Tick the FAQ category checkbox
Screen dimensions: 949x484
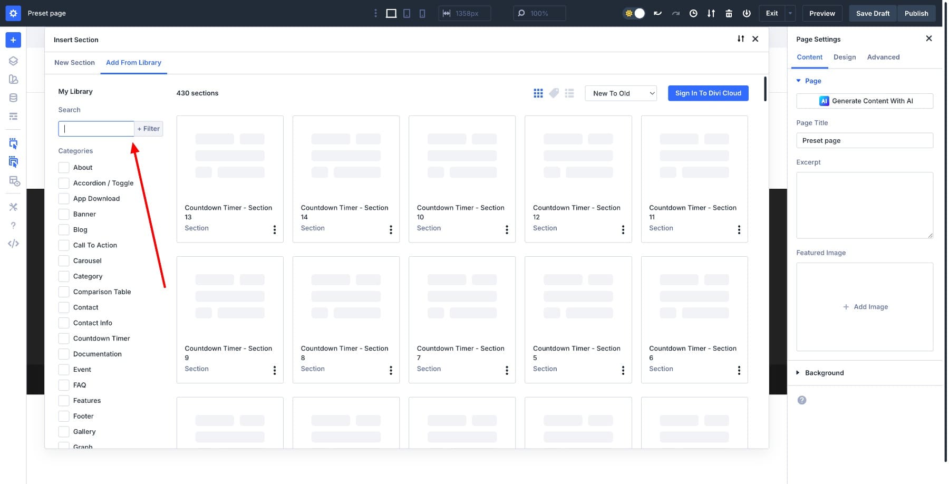64,385
